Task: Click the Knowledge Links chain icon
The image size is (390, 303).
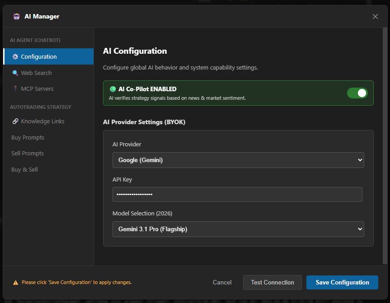Action: tap(15, 121)
